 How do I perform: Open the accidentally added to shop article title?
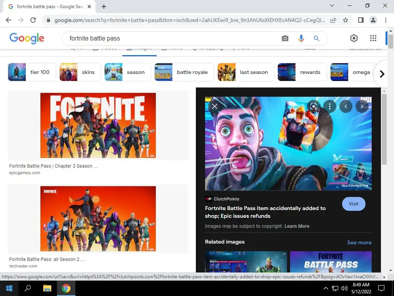[x=265, y=212]
